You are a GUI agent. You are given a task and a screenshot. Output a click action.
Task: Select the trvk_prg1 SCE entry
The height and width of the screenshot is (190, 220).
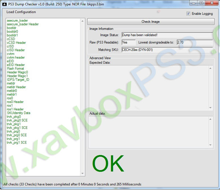tap(17, 142)
